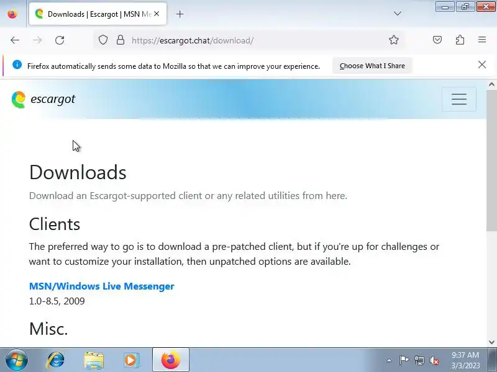
Task: Click the vertical scrollbar thumb
Action: pyautogui.click(x=491, y=160)
